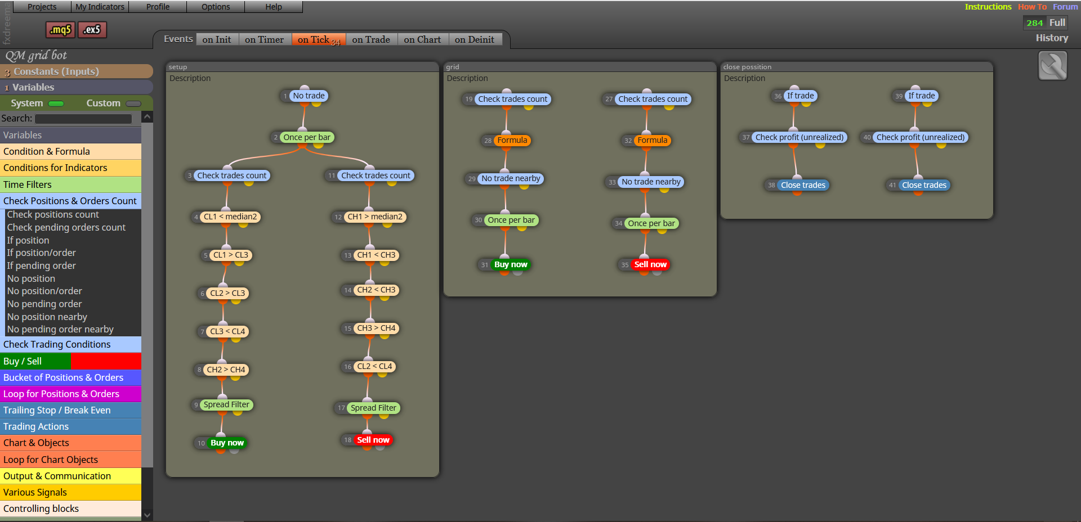Collapse Check Positions & Orders Count category
Image resolution: width=1081 pixels, height=522 pixels.
[70, 201]
